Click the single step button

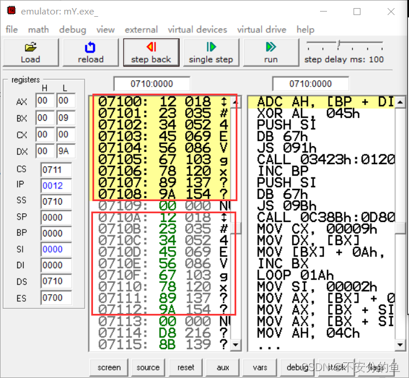(211, 53)
